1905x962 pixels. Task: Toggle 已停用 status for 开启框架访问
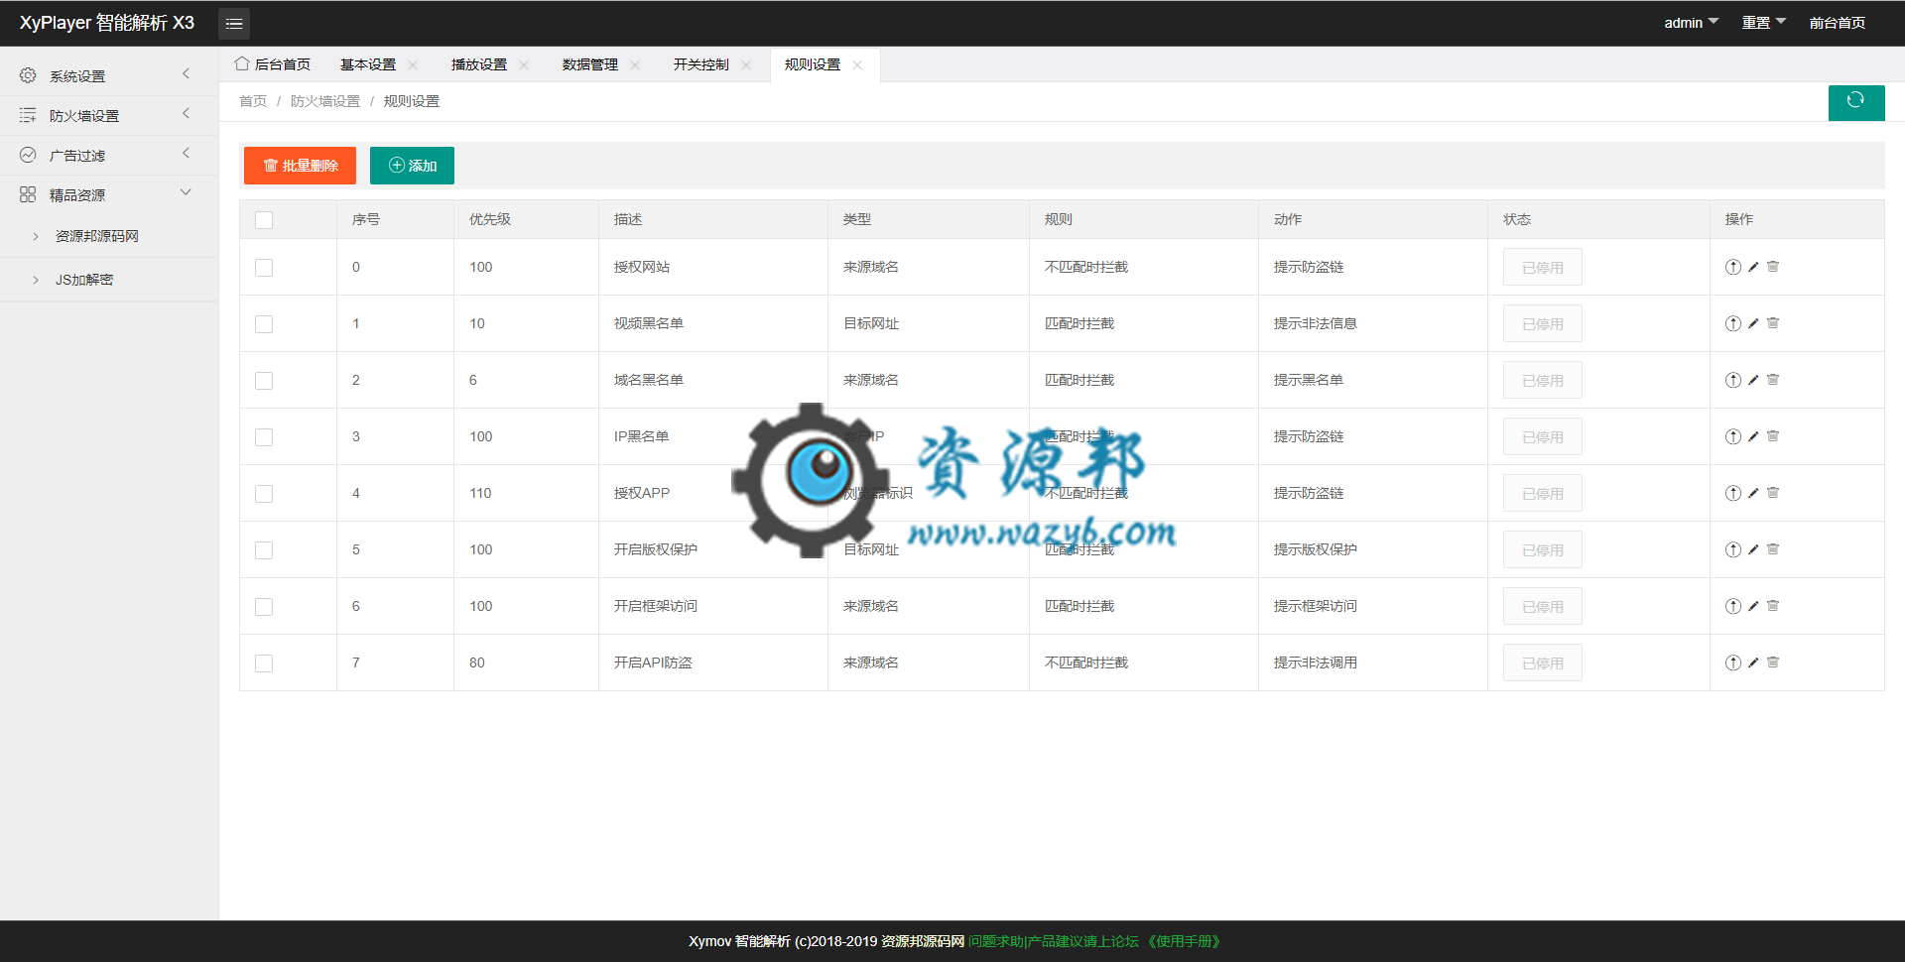(x=1543, y=607)
